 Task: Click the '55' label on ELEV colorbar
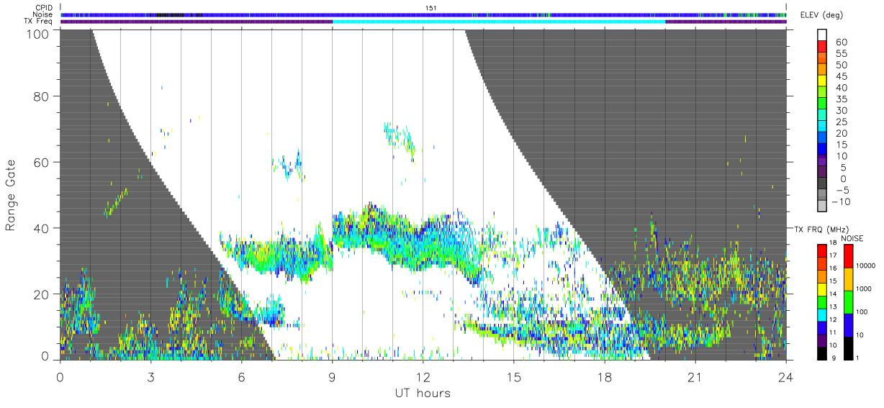pyautogui.click(x=841, y=54)
